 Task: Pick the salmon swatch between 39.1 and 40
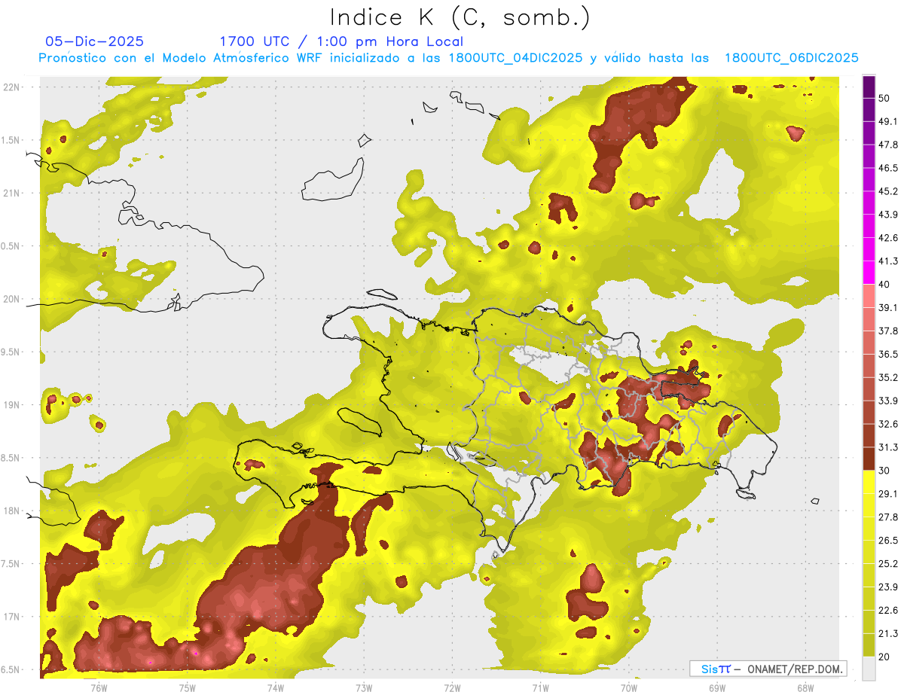869,296
